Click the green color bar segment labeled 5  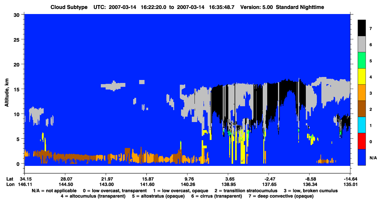click(362, 61)
